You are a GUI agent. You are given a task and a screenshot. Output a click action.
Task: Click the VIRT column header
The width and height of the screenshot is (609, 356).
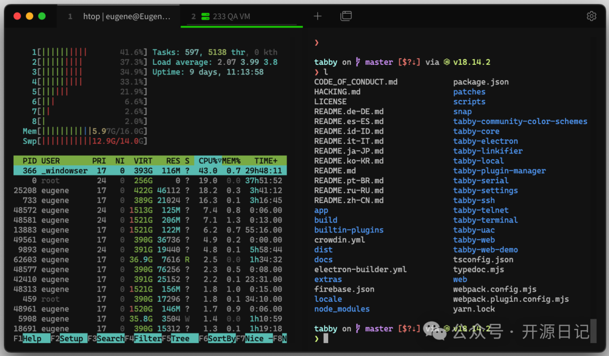143,161
